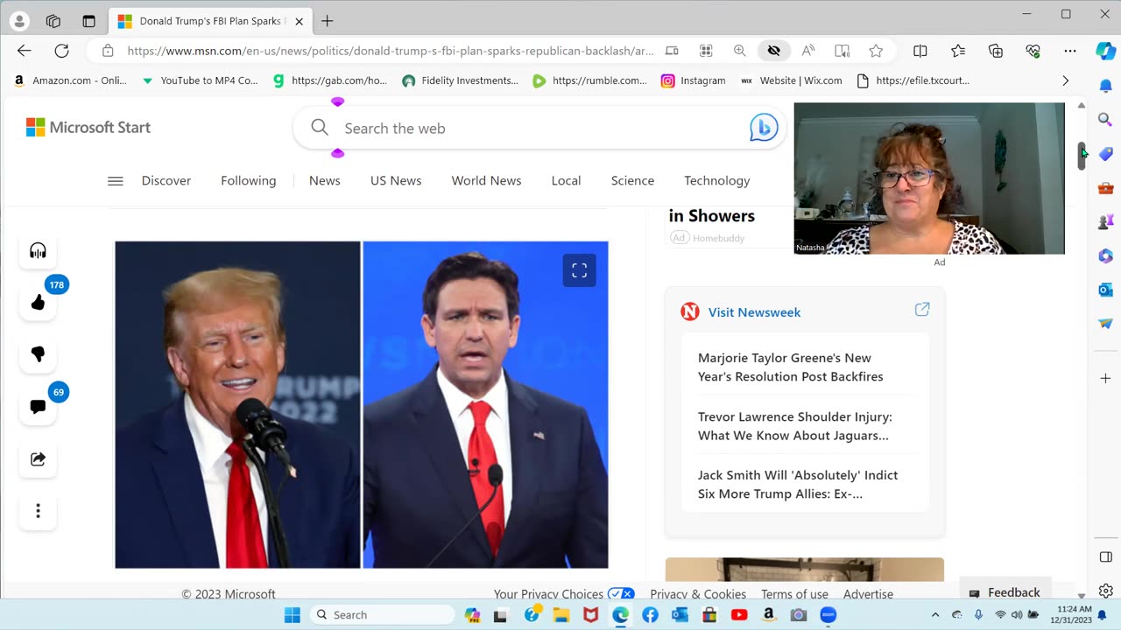The height and width of the screenshot is (630, 1121).
Task: Start Read aloud from address bar
Action: pyautogui.click(x=808, y=51)
